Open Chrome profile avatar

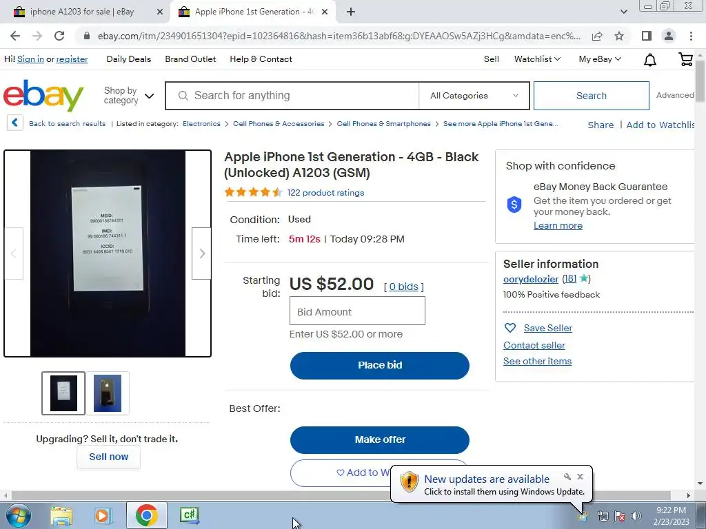coord(669,36)
